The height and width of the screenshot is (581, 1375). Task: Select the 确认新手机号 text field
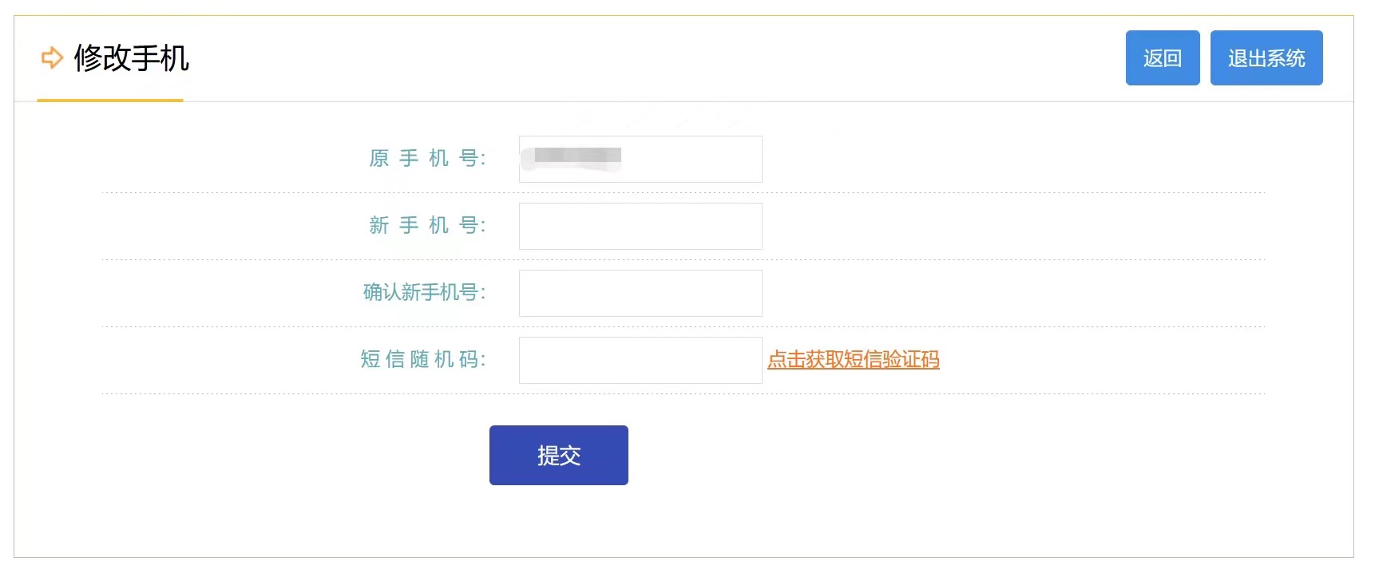point(640,293)
